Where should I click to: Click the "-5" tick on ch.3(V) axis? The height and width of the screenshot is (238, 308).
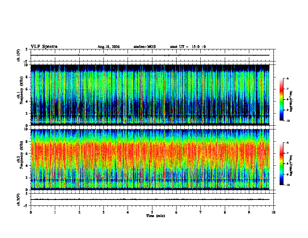coord(26,206)
